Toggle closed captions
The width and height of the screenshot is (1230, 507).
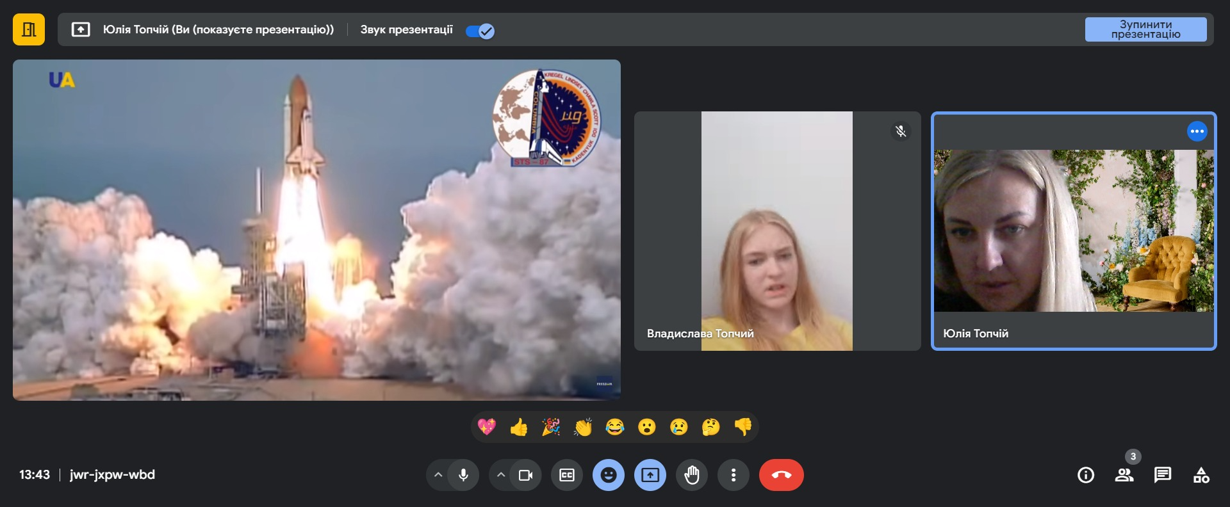[567, 475]
